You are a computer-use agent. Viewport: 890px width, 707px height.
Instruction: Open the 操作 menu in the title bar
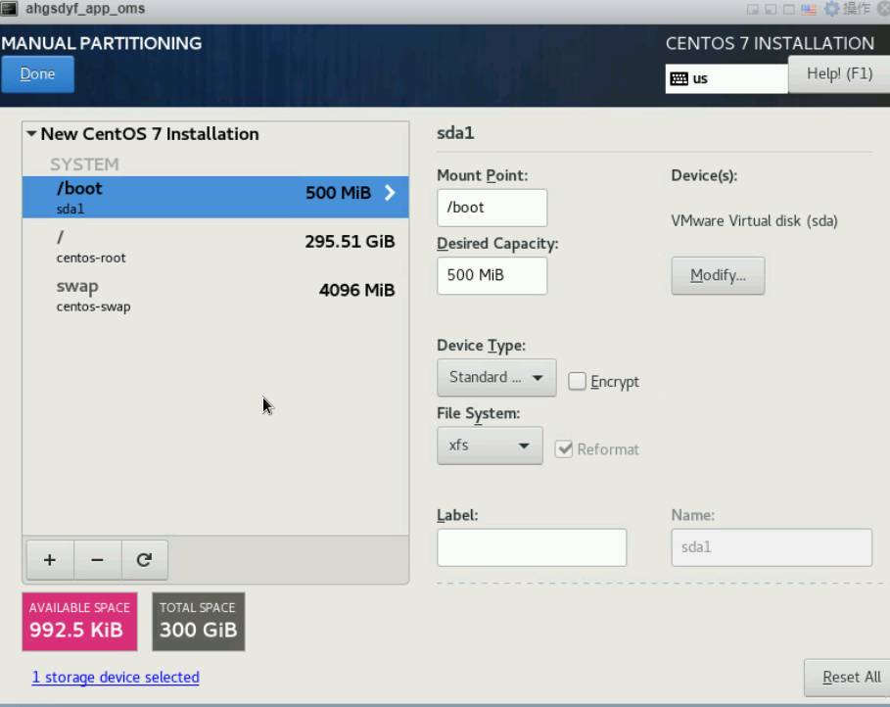[x=857, y=9]
